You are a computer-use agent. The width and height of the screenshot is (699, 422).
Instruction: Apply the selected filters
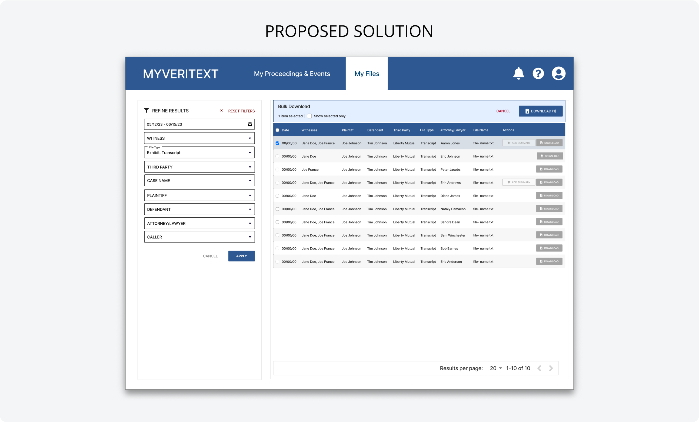[241, 256]
